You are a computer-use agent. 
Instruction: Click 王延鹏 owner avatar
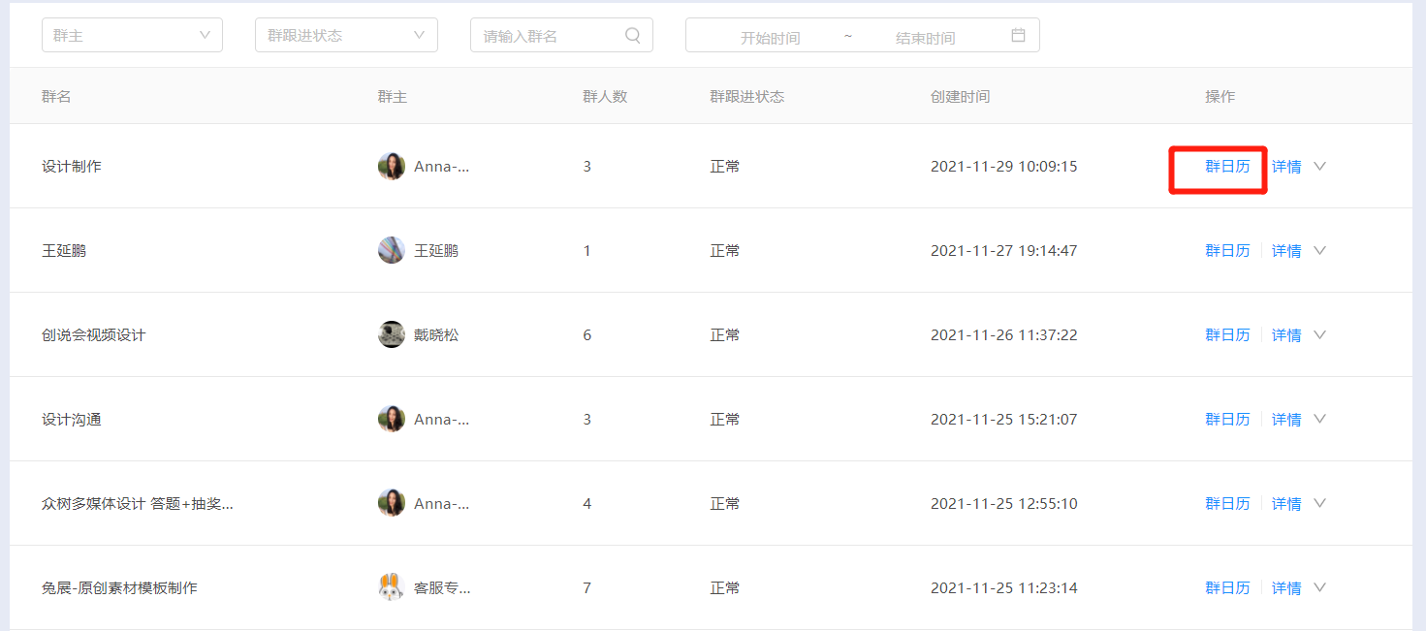coord(392,250)
